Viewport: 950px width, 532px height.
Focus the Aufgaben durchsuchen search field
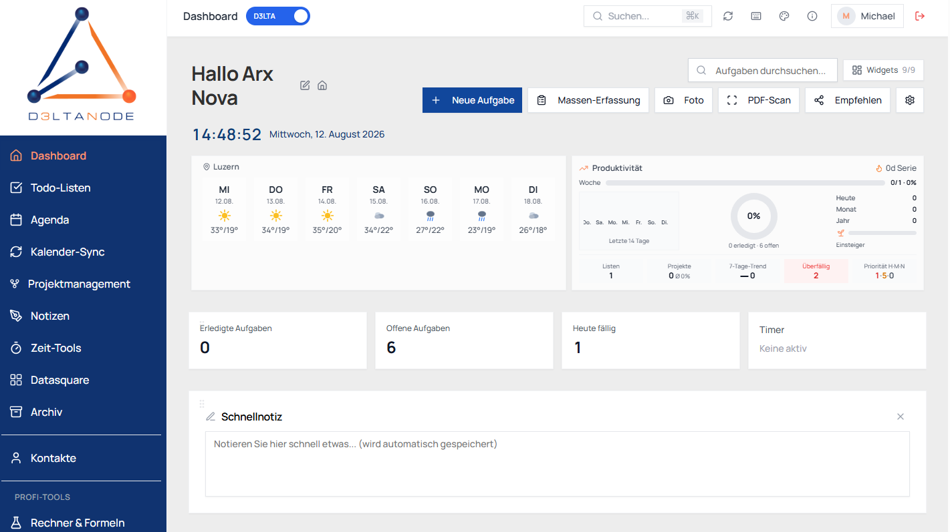pos(763,70)
